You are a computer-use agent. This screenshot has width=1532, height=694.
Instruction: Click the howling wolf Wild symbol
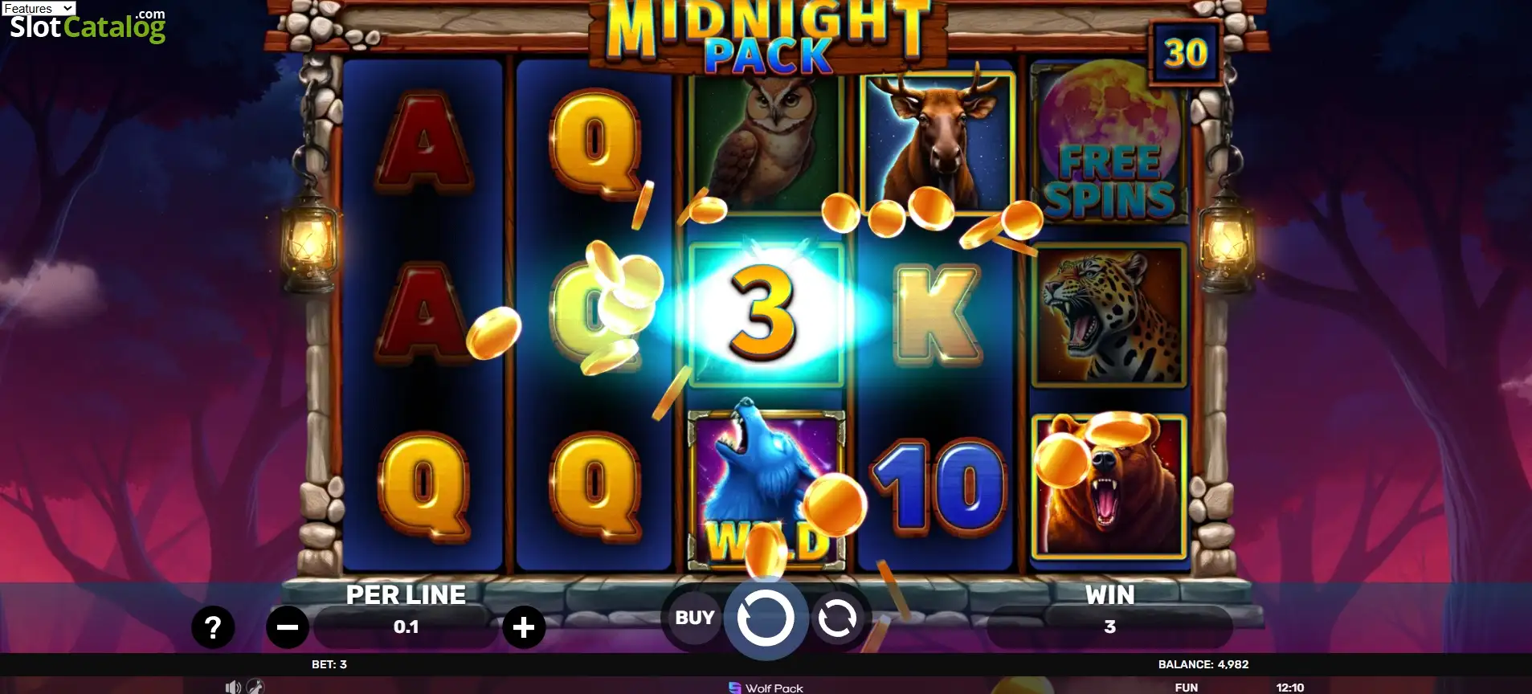point(766,489)
